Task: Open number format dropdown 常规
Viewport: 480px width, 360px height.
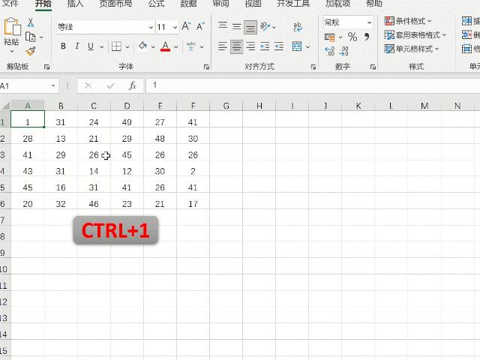Action: tap(369, 22)
